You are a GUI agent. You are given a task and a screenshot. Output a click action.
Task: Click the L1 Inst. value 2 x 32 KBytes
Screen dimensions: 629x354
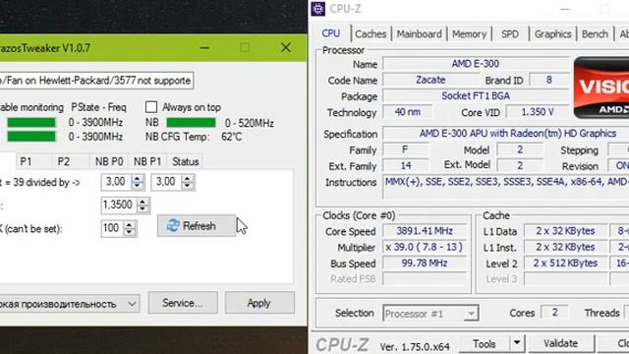pos(566,247)
